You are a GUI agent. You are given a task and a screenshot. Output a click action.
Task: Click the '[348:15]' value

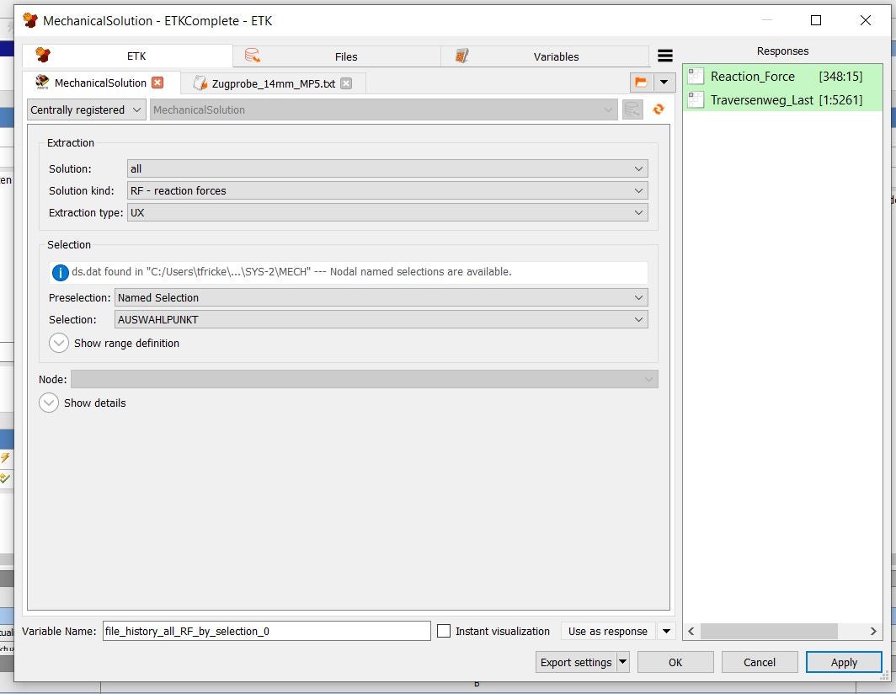pos(840,76)
